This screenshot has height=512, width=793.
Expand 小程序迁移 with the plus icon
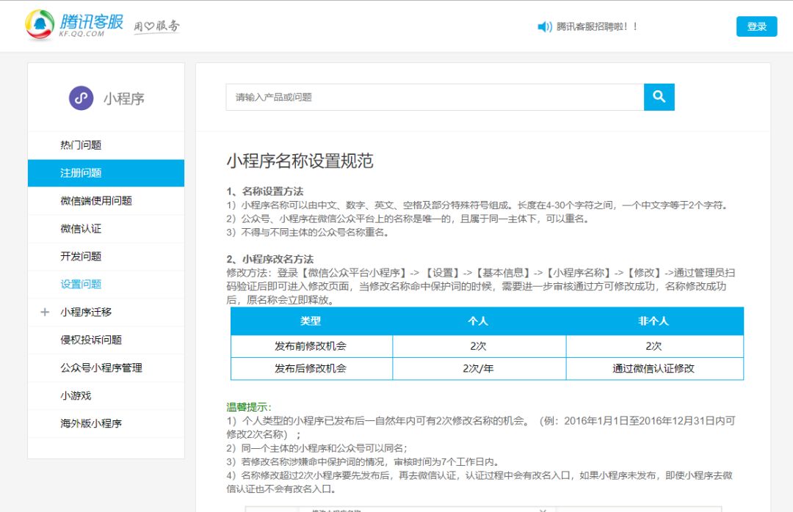45,312
